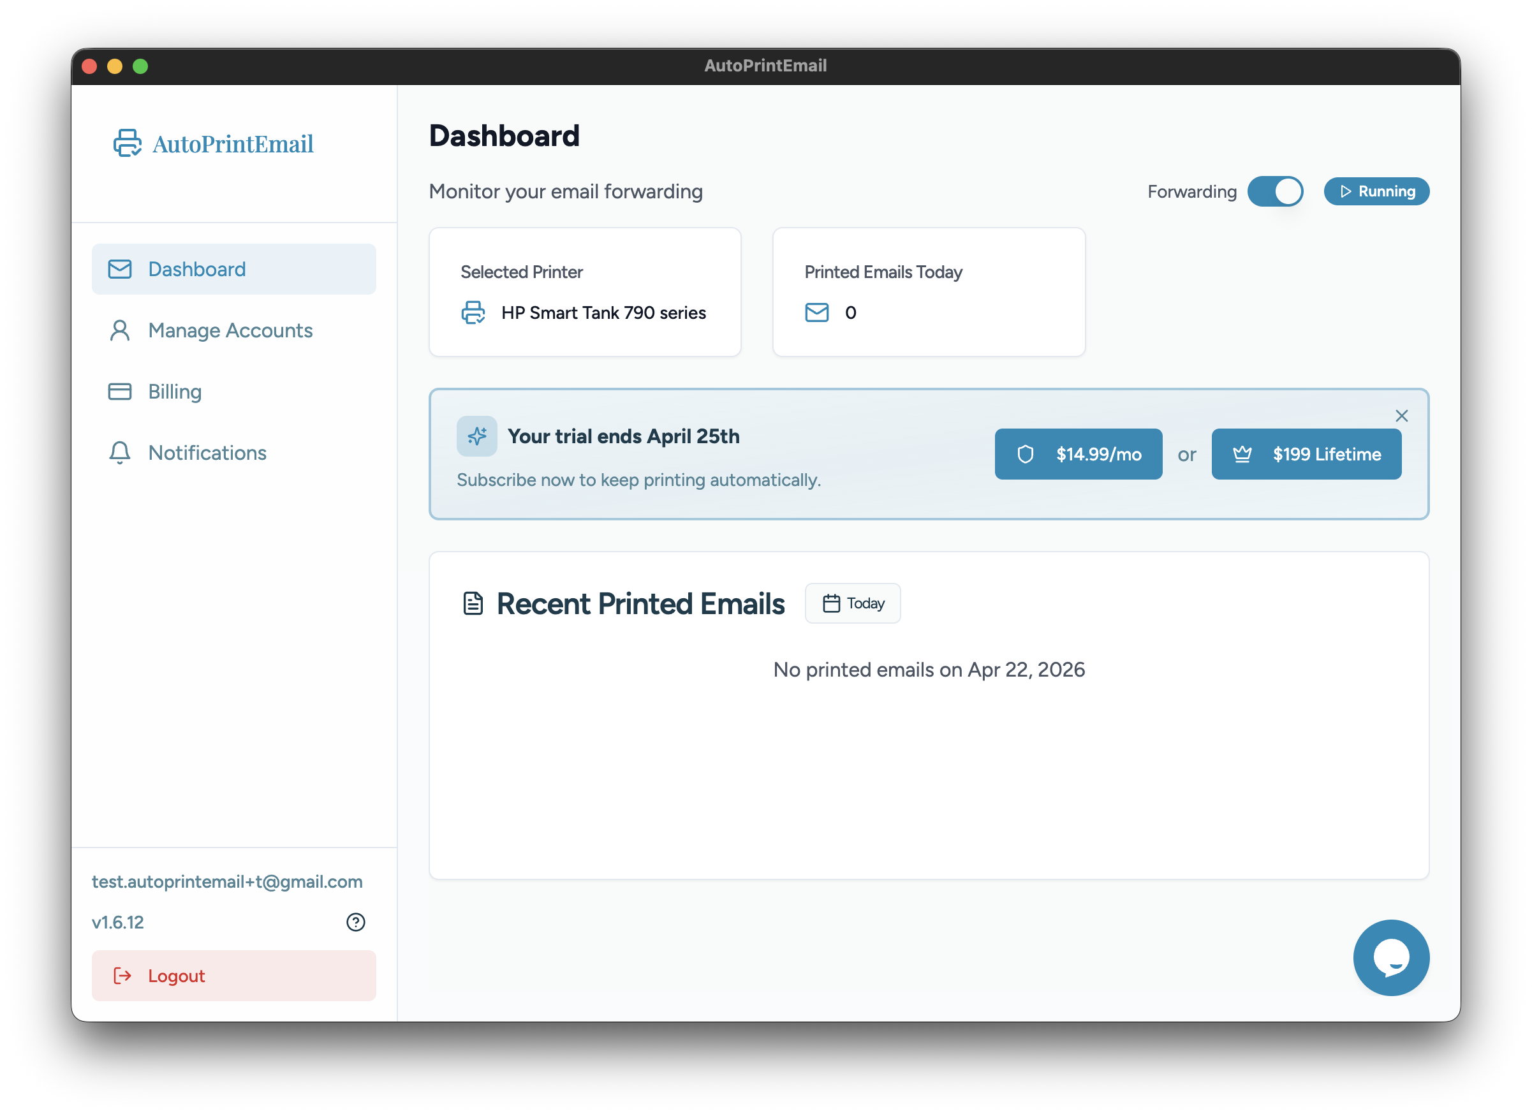Viewport: 1532px width, 1116px height.
Task: Choose the $199 Lifetime plan
Action: 1306,454
